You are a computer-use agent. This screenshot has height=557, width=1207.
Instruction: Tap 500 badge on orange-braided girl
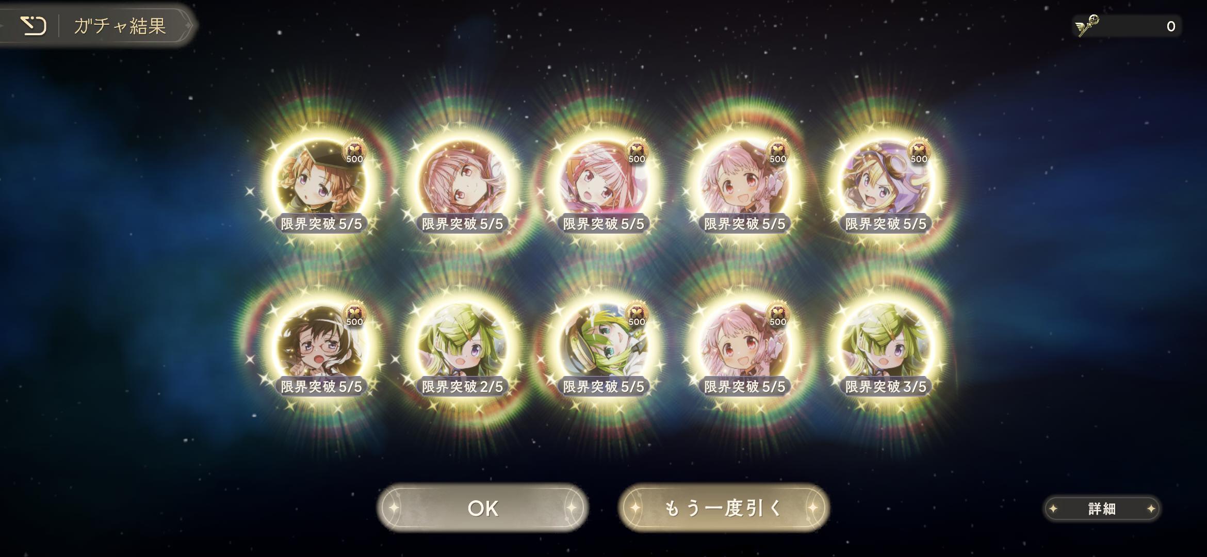coord(355,152)
